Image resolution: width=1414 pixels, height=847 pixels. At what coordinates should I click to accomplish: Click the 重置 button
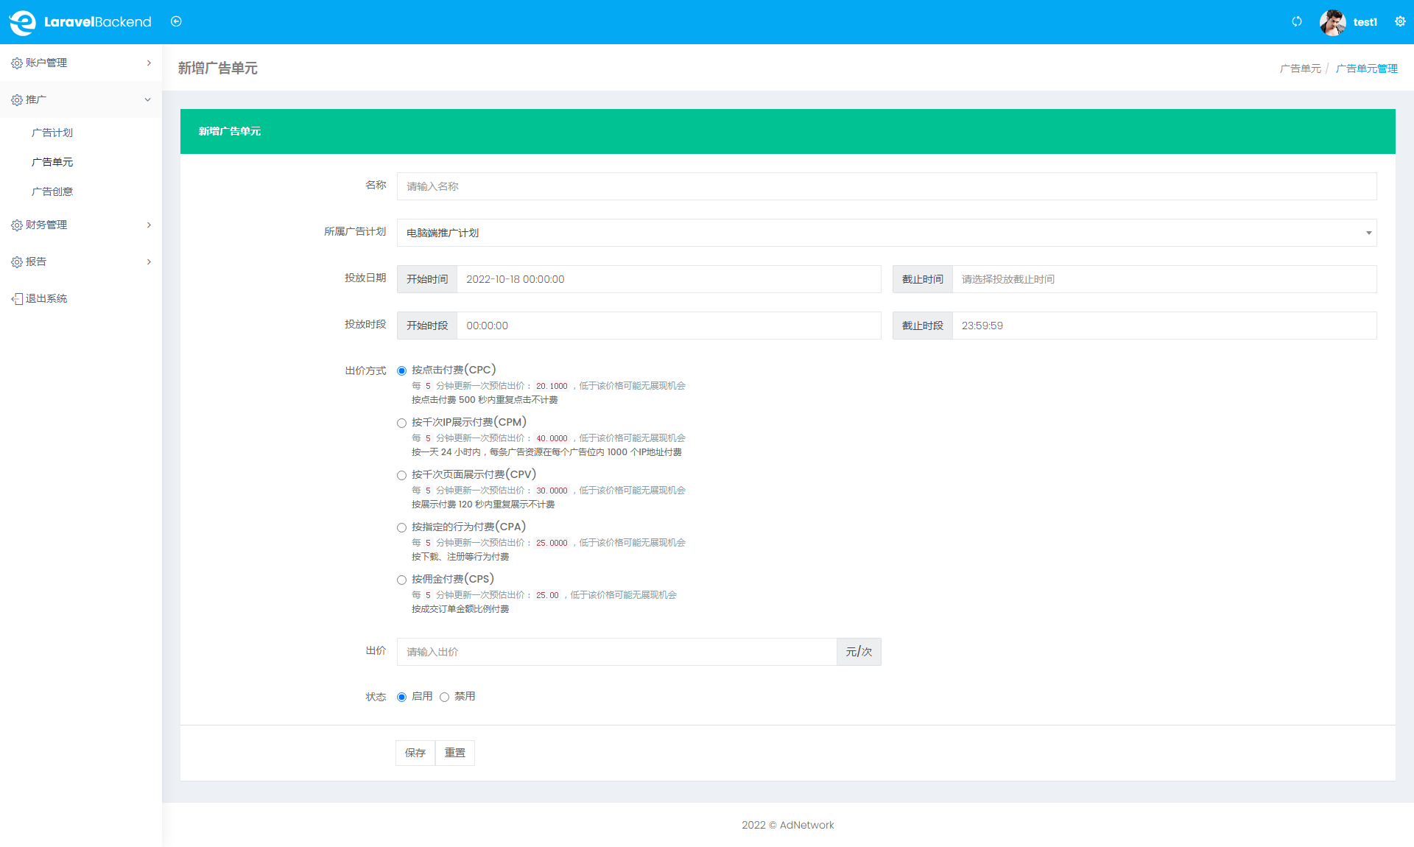coord(455,753)
